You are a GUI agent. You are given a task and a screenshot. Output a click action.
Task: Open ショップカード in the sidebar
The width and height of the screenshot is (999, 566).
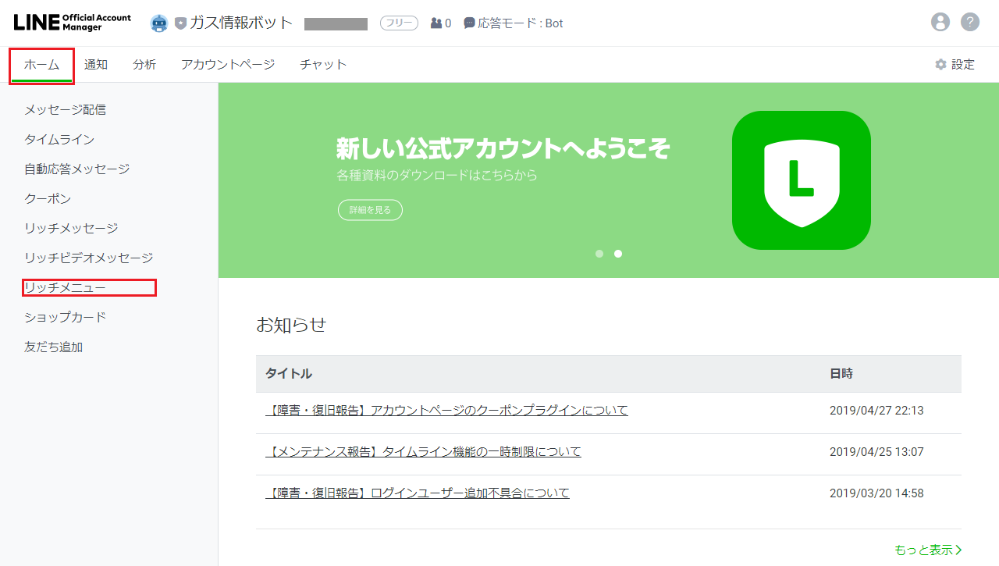tap(65, 317)
